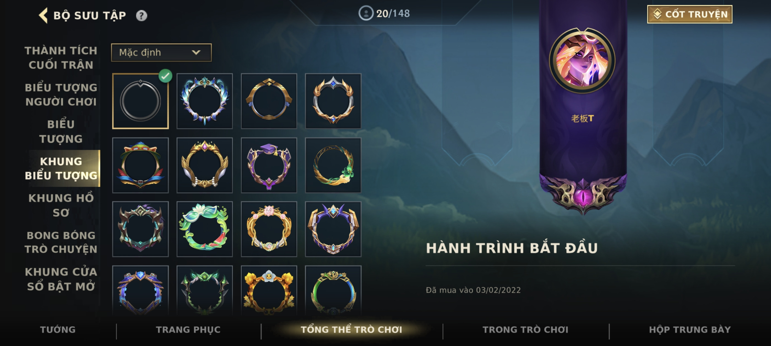Switch to the Trang Phục tab
Viewport: 771px width, 346px height.
point(188,329)
